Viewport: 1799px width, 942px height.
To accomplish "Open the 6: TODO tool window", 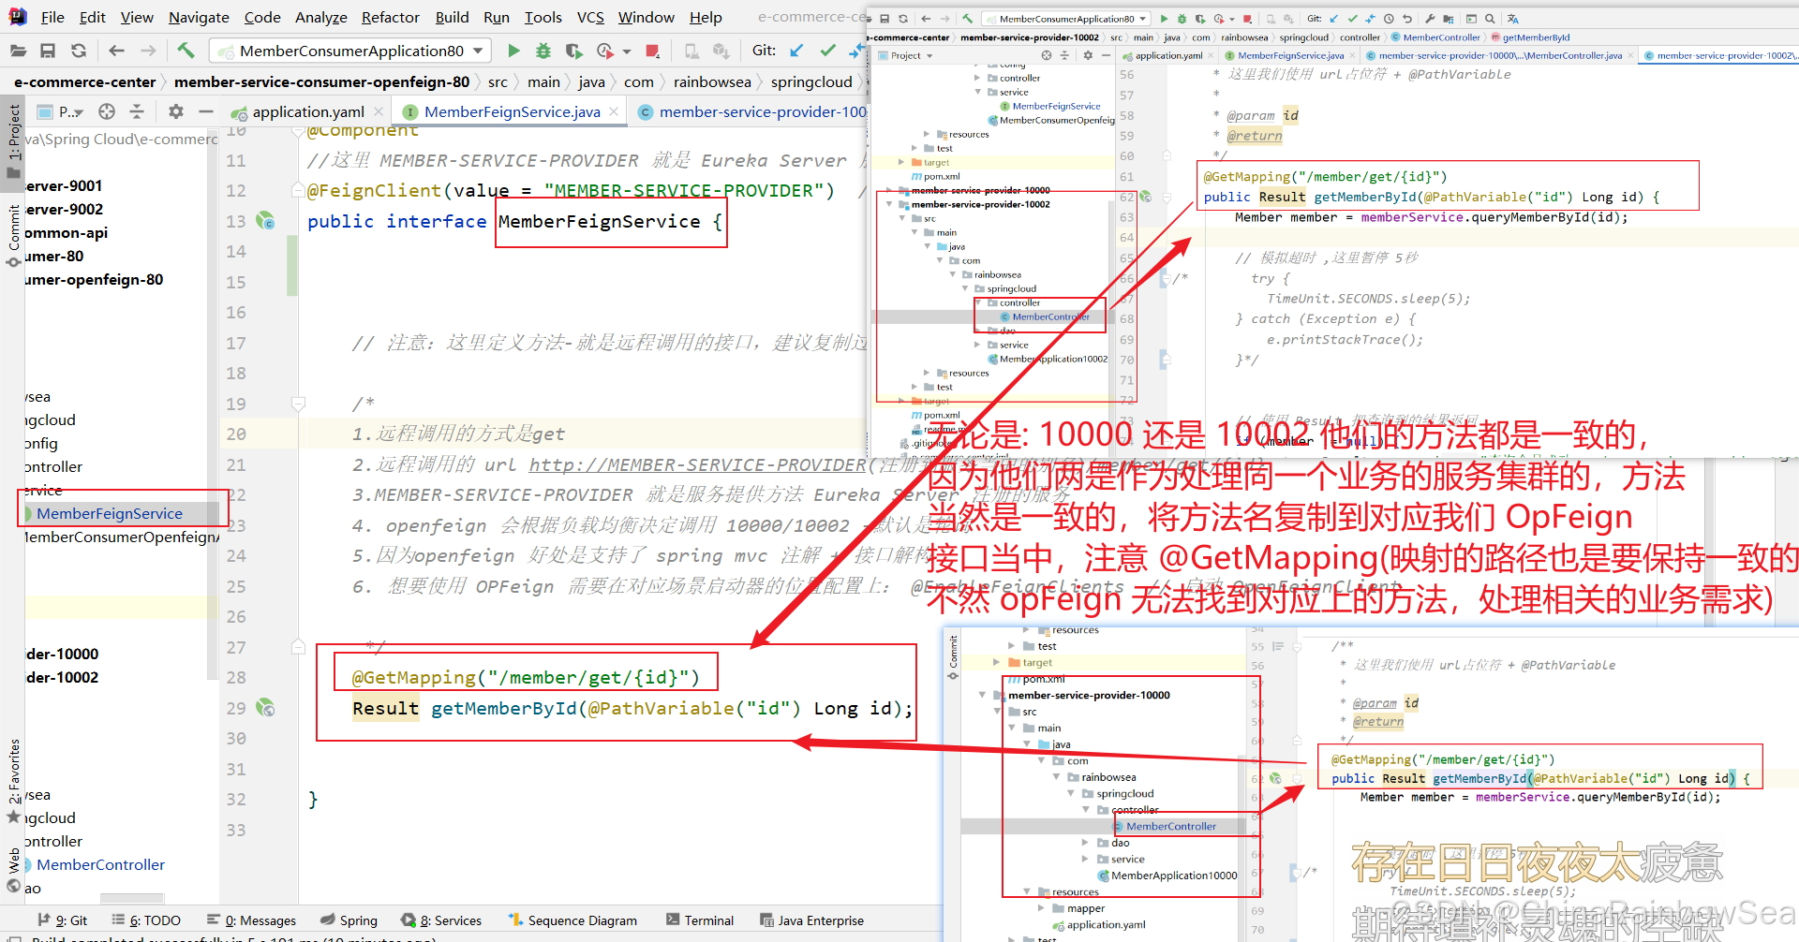I will pyautogui.click(x=146, y=920).
